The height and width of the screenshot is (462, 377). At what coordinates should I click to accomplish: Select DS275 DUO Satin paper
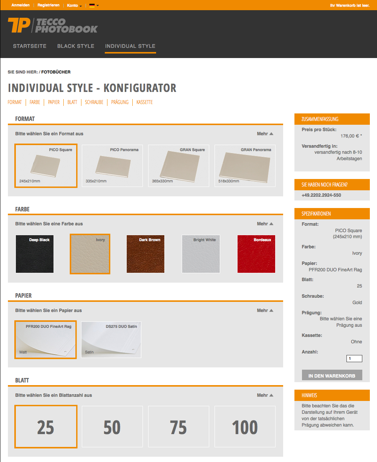(111, 340)
